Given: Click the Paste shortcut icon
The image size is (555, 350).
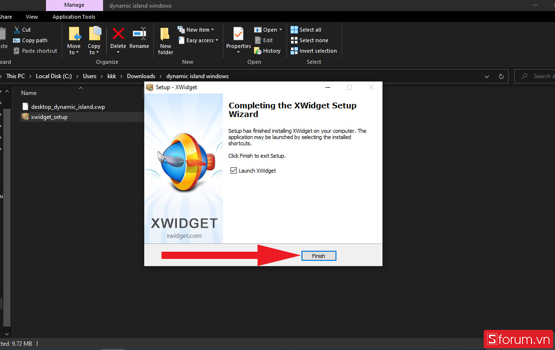Looking at the screenshot, I should point(35,50).
